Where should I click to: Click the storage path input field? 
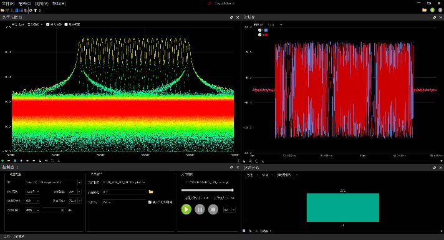pyautogui.click(x=124, y=192)
